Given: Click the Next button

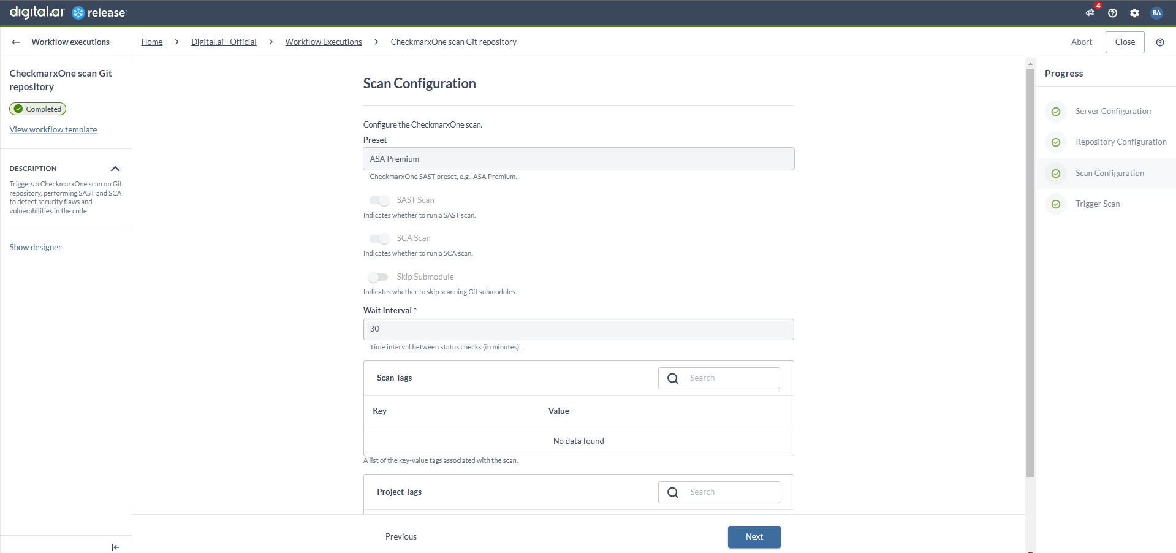Looking at the screenshot, I should pyautogui.click(x=754, y=537).
